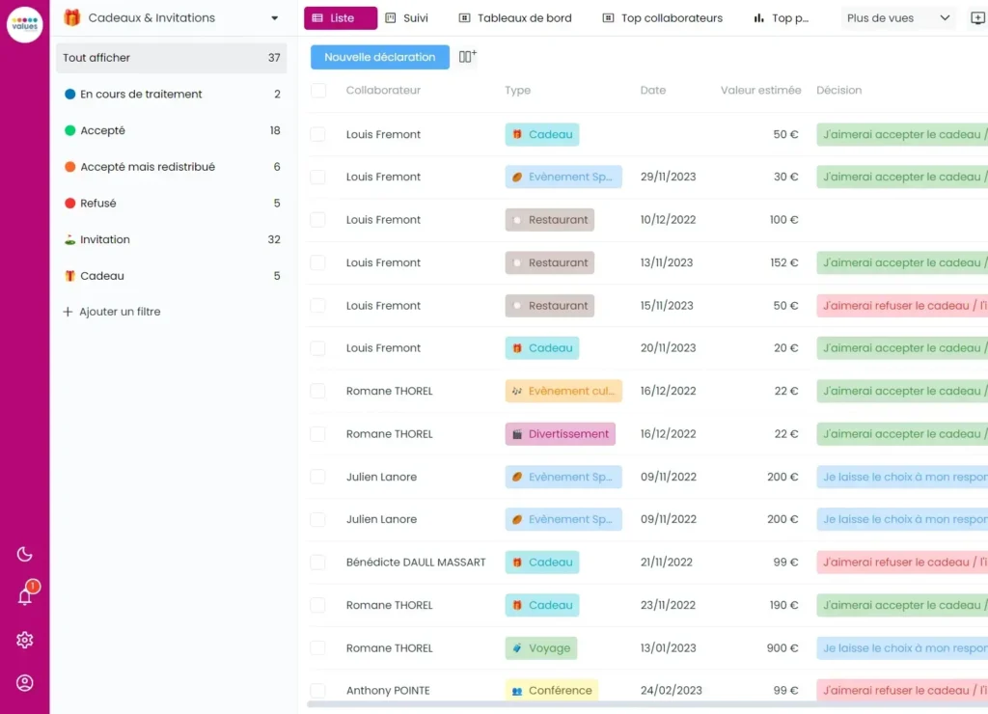This screenshot has width=988, height=714.
Task: Select checkbox for Bénédicte DAULL MASSART row
Action: pos(318,563)
